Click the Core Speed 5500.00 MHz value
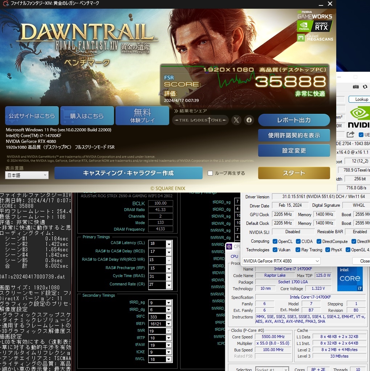The image size is (370, 371). [273, 337]
